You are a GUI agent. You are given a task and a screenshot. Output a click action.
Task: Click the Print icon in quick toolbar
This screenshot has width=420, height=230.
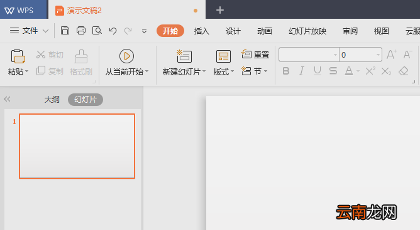[x=81, y=31]
